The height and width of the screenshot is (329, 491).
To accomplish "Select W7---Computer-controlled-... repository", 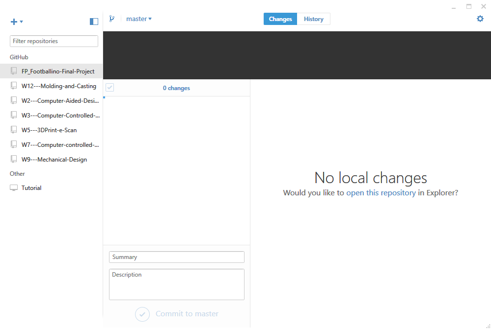I will (52, 144).
